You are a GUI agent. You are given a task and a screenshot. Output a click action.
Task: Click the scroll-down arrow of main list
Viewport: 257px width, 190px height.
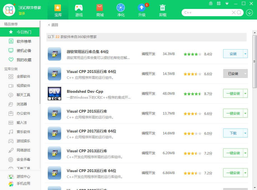254,188
